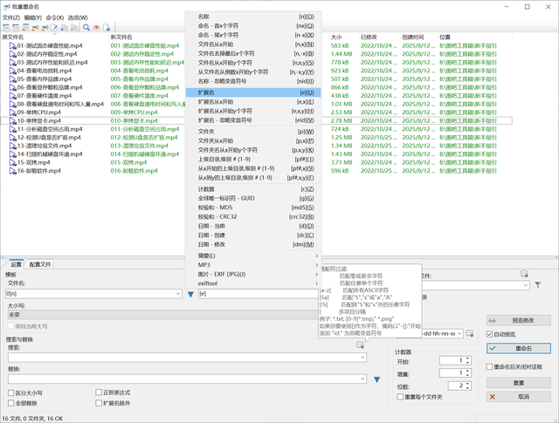This screenshot has height=423, width=559.
Task: Open the 大小写 case dropdown
Action: tap(162, 315)
